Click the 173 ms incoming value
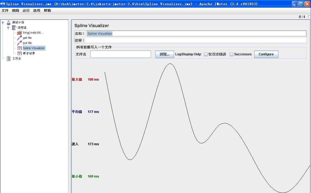This screenshot has width=311, height=193. (x=93, y=144)
